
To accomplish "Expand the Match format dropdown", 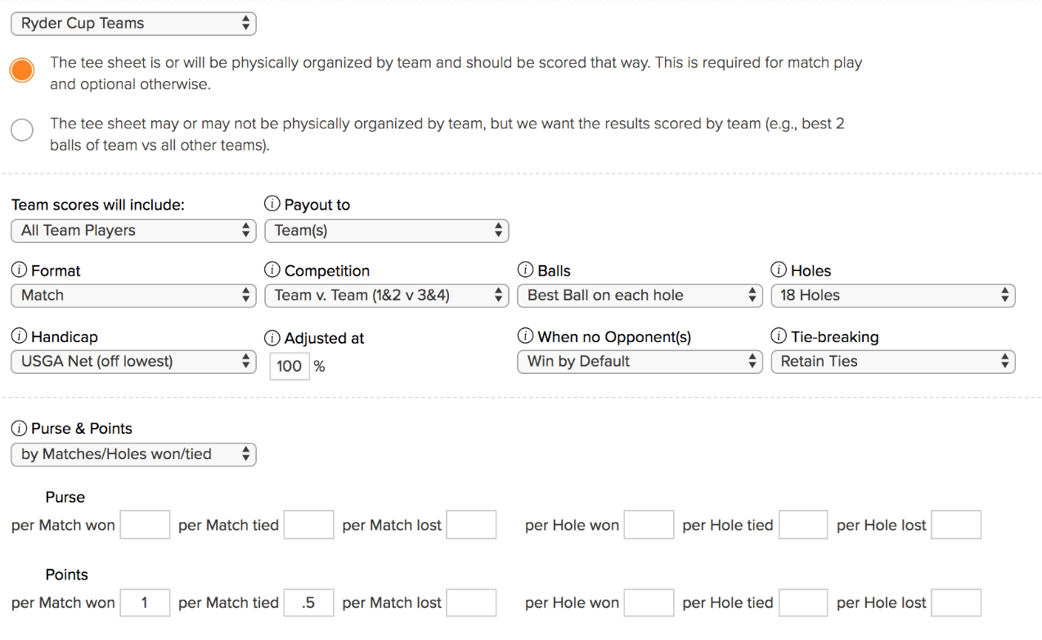I will point(133,295).
